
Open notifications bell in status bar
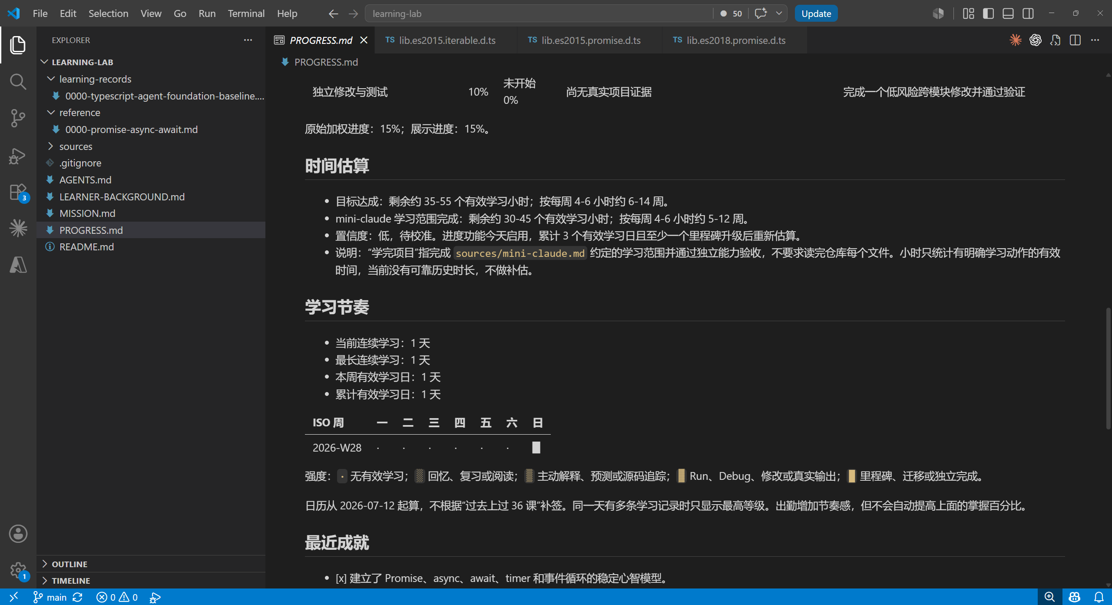tap(1099, 597)
